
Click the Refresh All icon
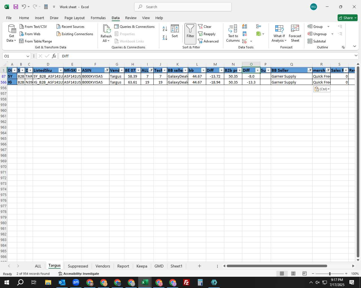point(106,29)
